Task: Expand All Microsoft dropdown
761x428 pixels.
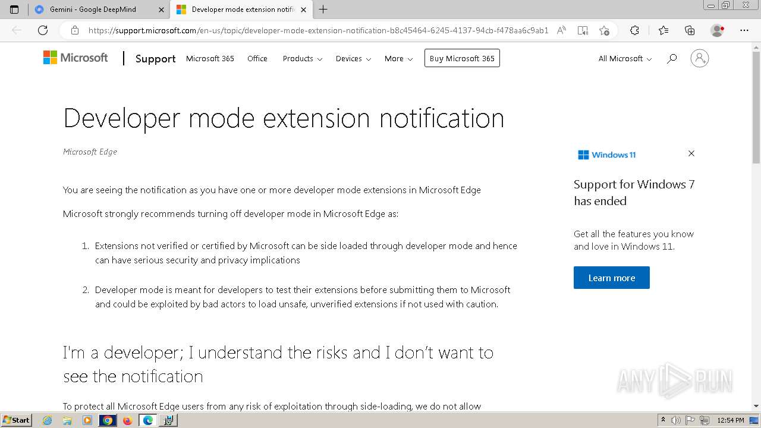Action: click(x=625, y=58)
